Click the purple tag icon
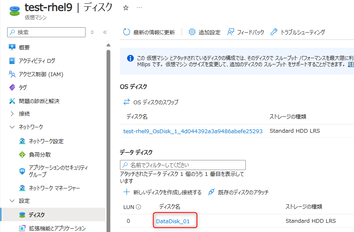 tap(12, 87)
